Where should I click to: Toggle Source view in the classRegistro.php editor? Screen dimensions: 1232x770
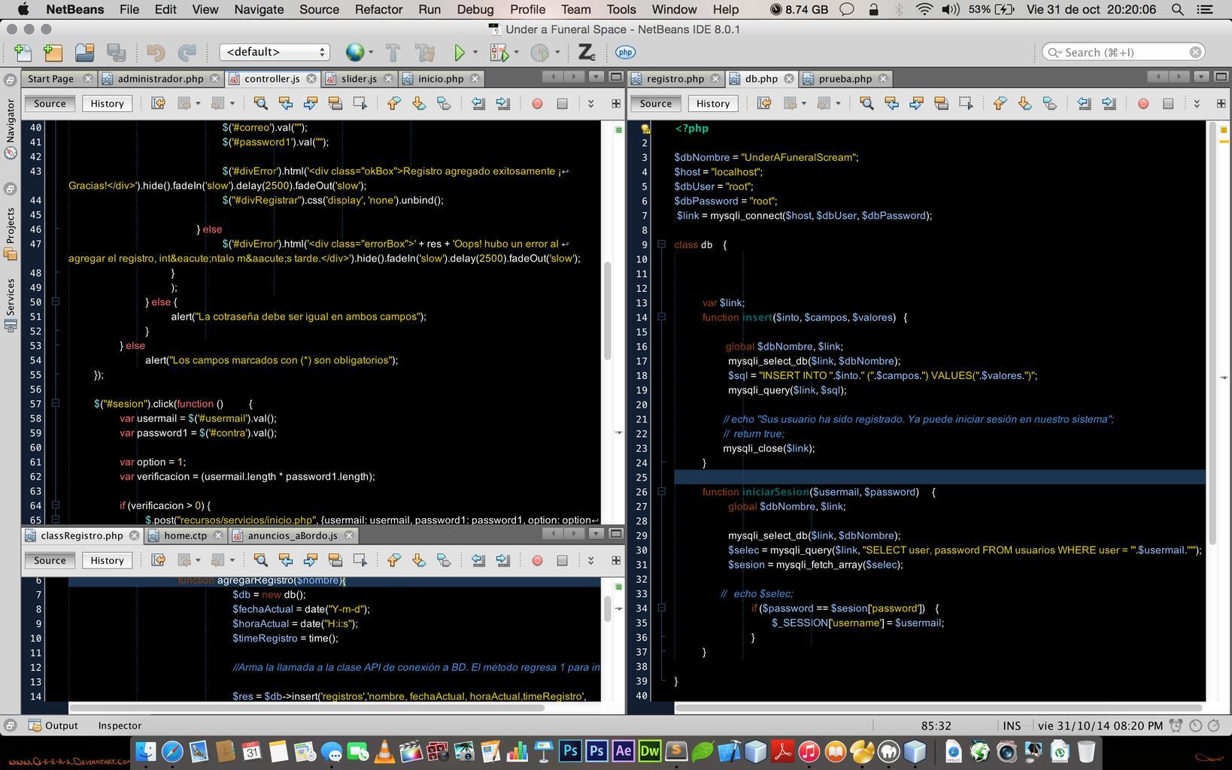pos(50,560)
